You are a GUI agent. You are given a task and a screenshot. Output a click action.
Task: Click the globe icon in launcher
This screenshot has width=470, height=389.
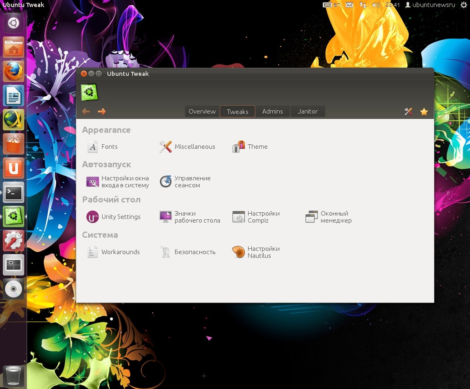[x=13, y=120]
